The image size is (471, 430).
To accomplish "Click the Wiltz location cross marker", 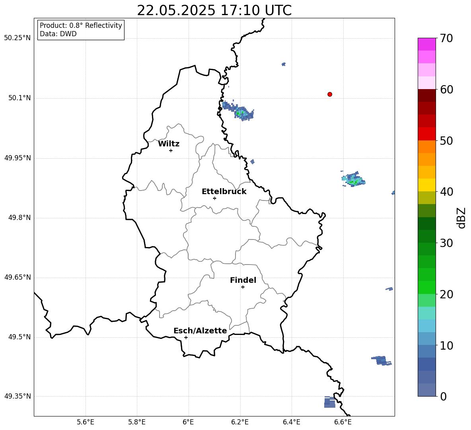I will [171, 150].
